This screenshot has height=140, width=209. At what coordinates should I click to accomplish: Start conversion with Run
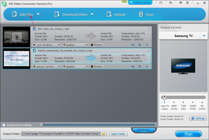coord(188,134)
